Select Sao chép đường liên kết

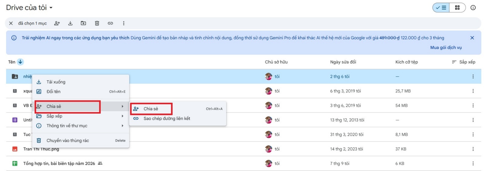pyautogui.click(x=178, y=119)
